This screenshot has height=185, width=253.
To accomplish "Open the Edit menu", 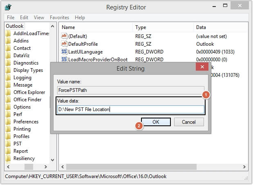I will pyautogui.click(x=24, y=18).
